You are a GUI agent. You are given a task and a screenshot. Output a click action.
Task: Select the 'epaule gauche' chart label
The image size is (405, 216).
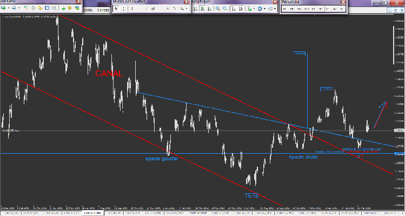162,159
